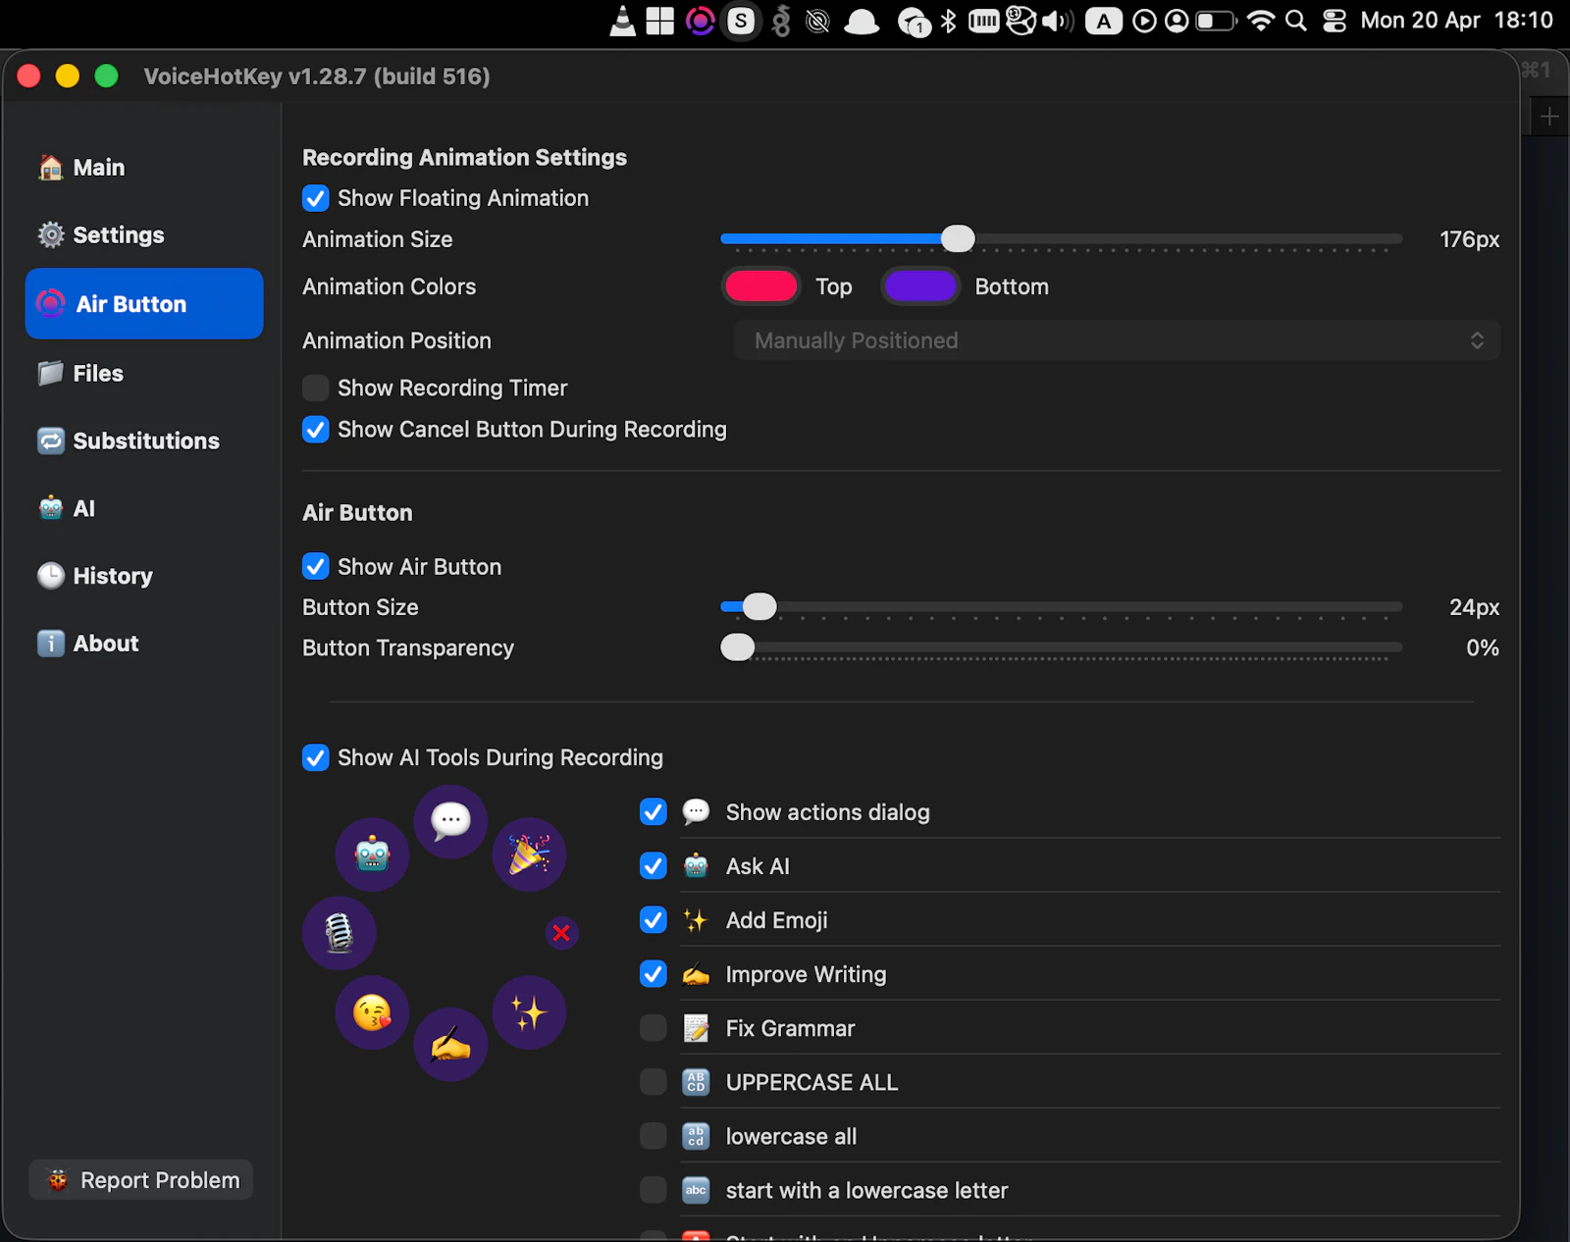Enable the Fix Grammar checkbox

(x=654, y=1028)
